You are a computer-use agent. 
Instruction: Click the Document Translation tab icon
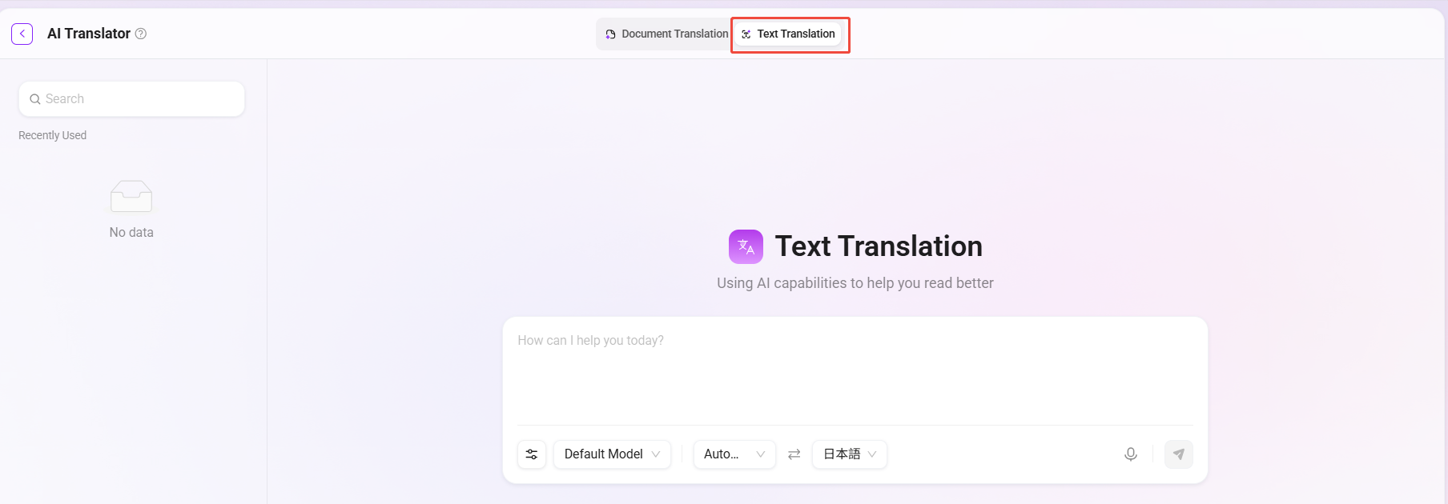(610, 34)
